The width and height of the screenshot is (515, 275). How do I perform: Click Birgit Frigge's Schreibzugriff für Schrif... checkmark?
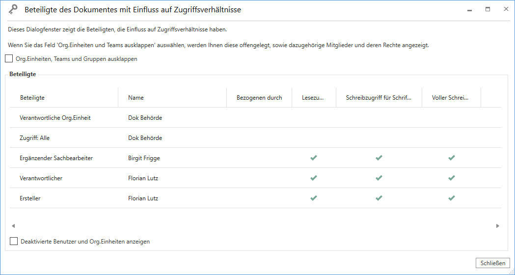[379, 158]
